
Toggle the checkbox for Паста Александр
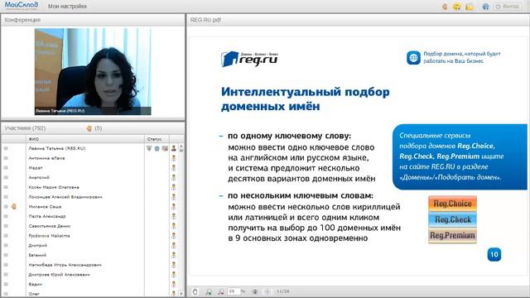point(6,216)
